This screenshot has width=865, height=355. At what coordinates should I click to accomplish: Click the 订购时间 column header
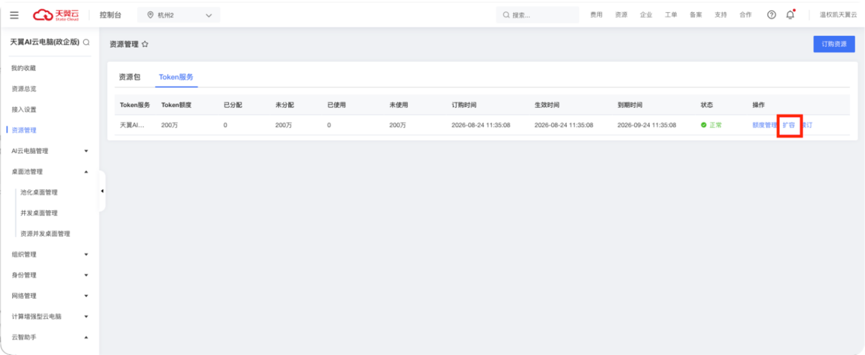click(464, 105)
